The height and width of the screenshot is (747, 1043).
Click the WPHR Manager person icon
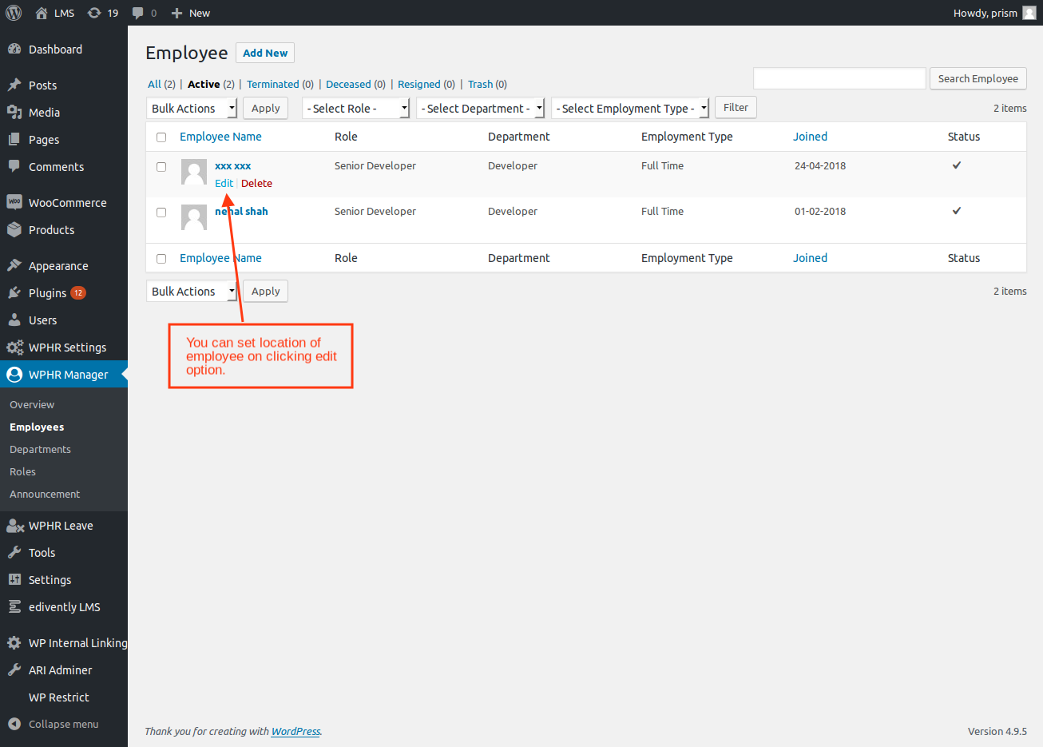pyautogui.click(x=14, y=374)
